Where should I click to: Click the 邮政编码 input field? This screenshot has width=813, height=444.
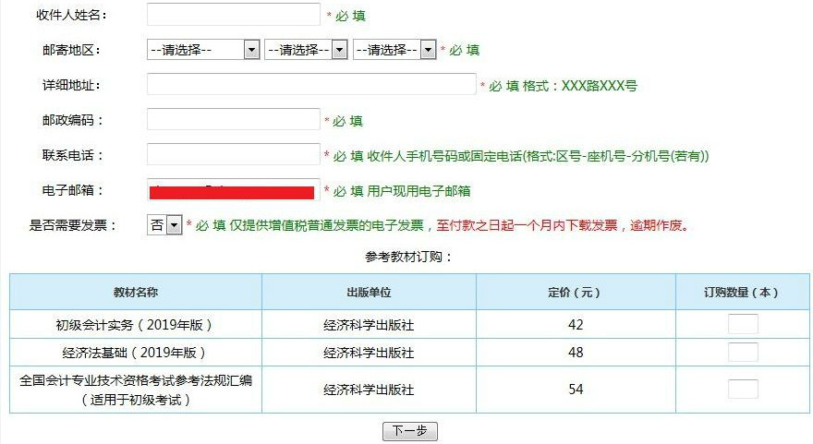pos(233,120)
